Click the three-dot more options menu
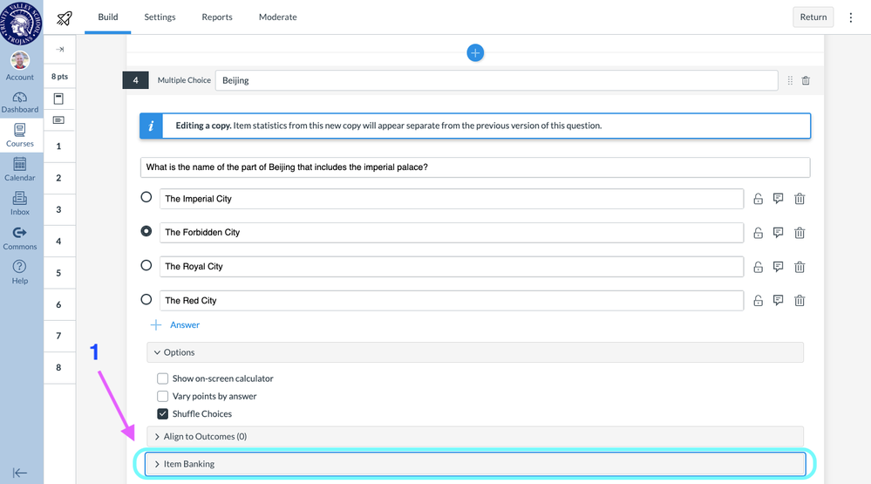This screenshot has width=871, height=484. (x=851, y=17)
